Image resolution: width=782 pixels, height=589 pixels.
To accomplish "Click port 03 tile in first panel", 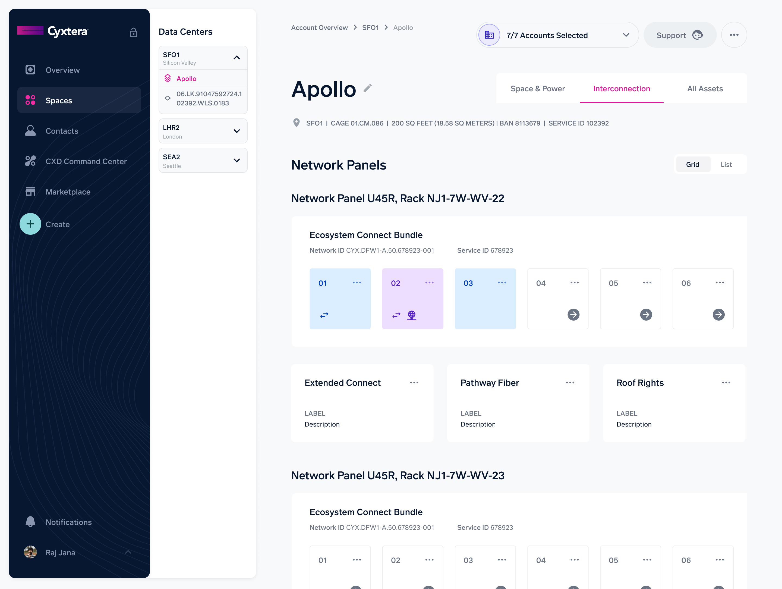I will coord(485,299).
